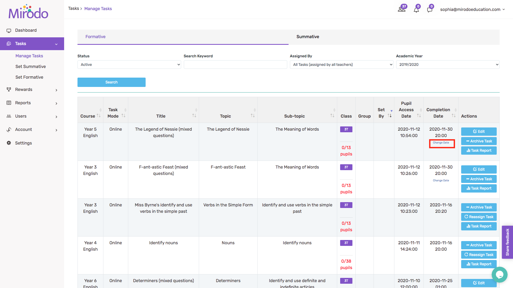The width and height of the screenshot is (513, 288).
Task: Edit the Legend of Nessie task
Action: point(479,131)
